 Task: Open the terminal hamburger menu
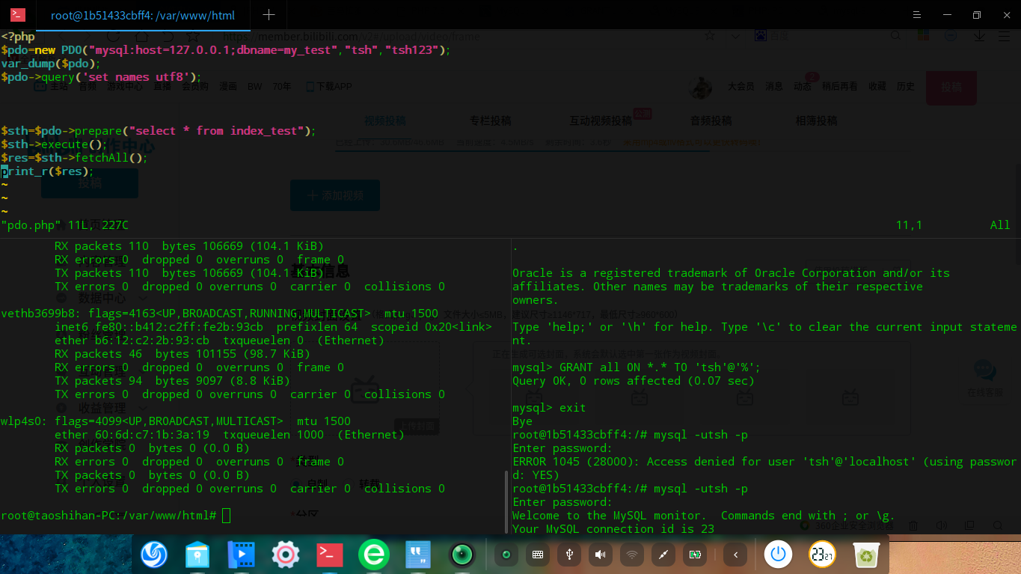coord(917,15)
